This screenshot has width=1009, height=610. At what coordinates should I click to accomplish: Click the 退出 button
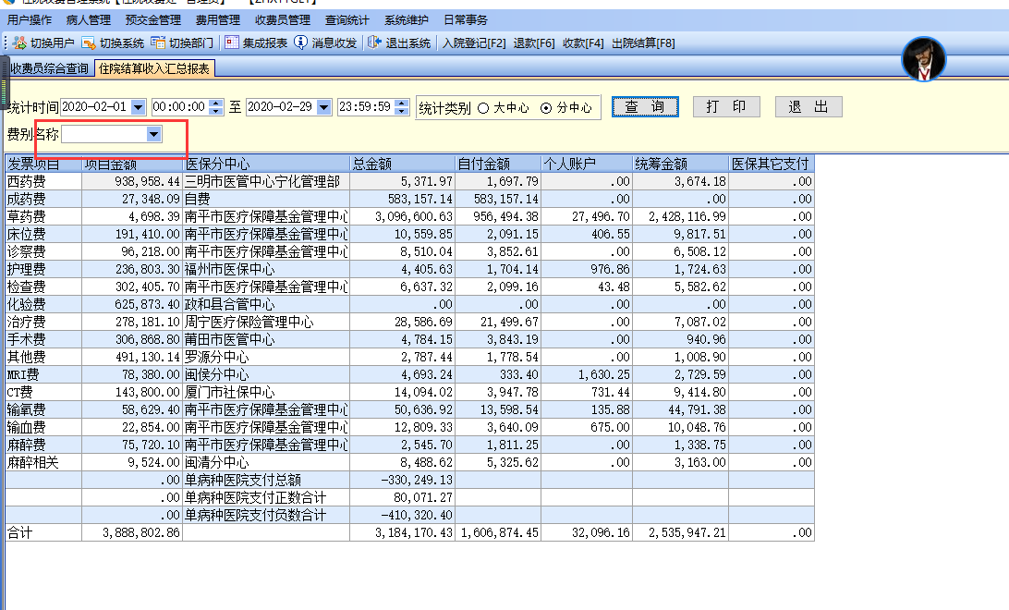808,107
